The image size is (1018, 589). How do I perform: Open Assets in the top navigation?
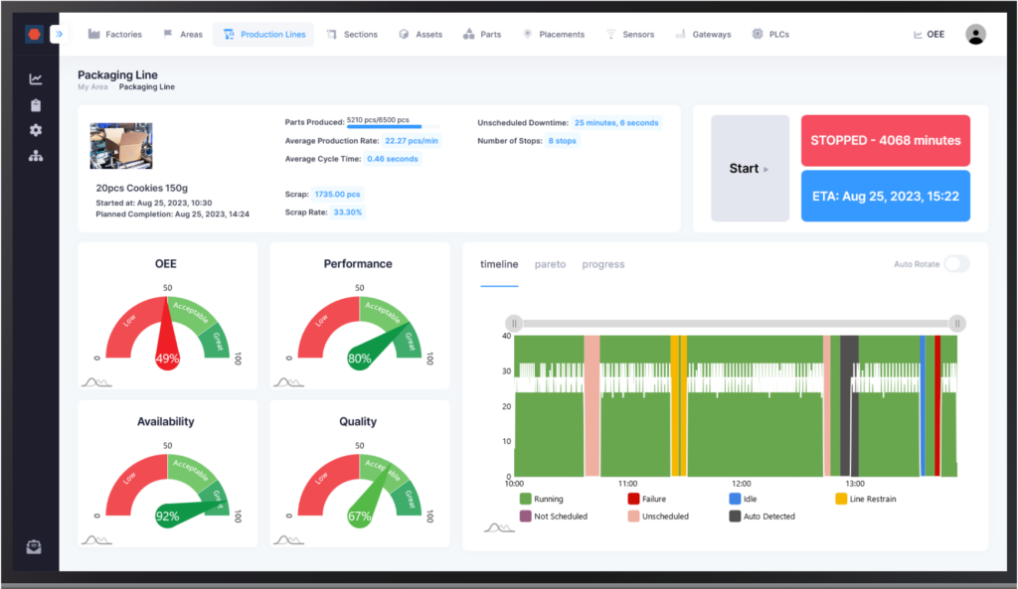(421, 35)
